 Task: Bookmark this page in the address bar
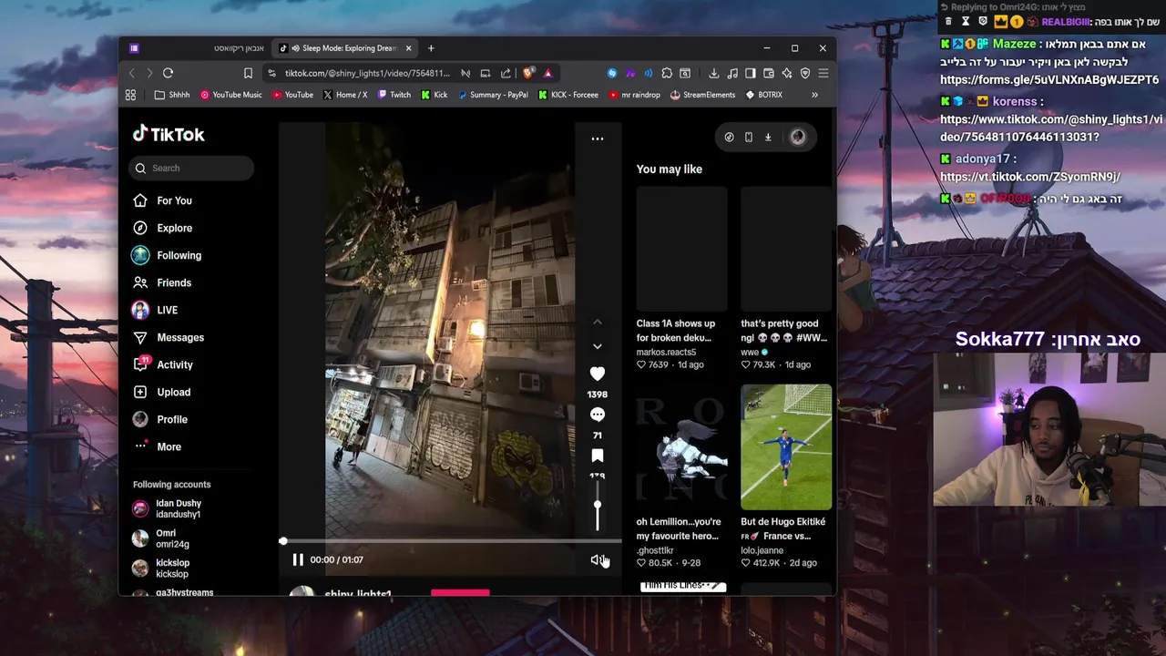(x=248, y=73)
